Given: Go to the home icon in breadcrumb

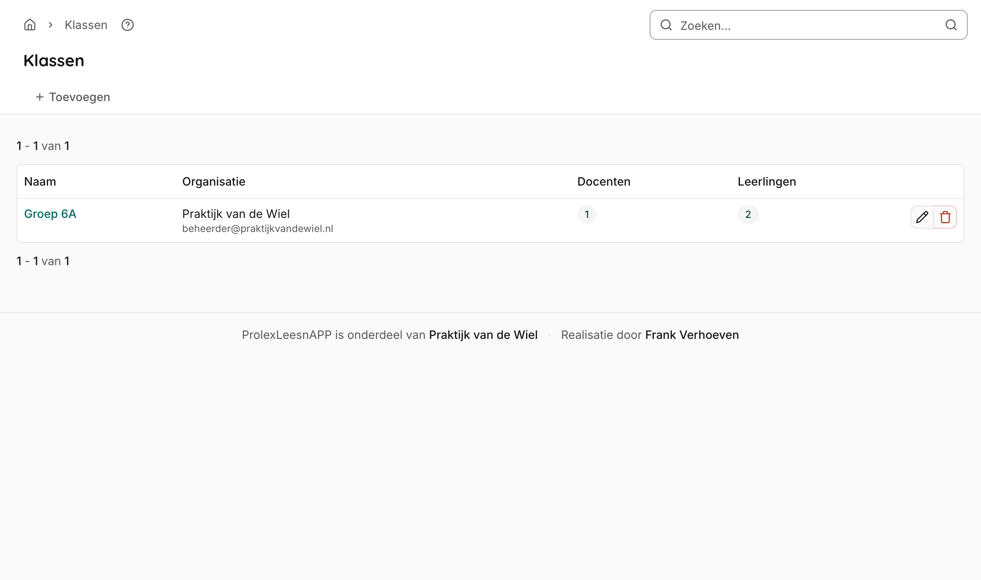Looking at the screenshot, I should (x=30, y=25).
